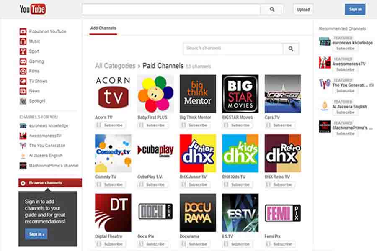
Task: Subscribe to DHX Retro TV
Action: 279,185
